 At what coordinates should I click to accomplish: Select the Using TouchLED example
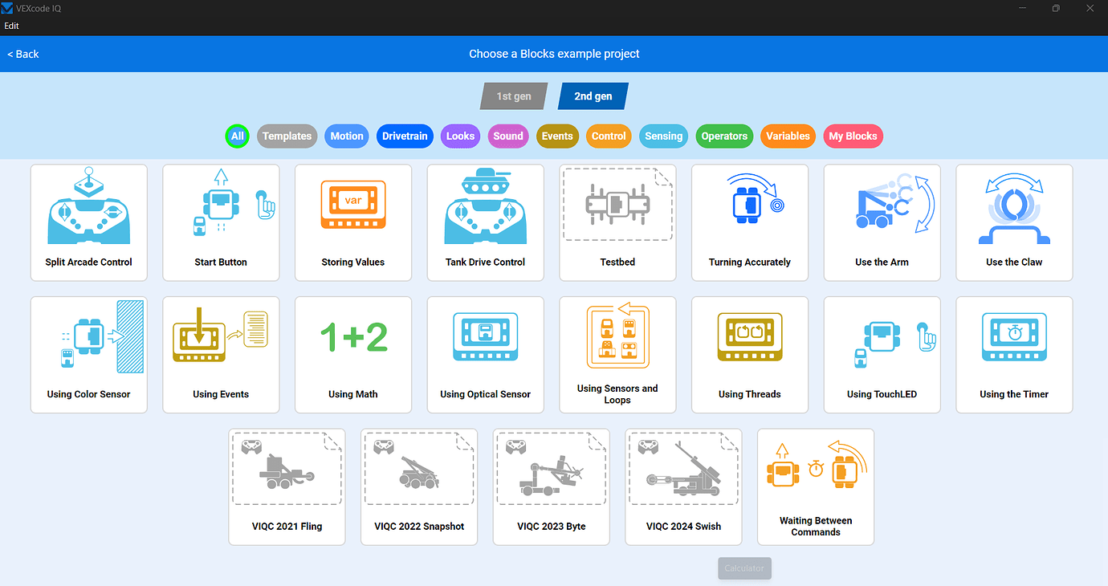[x=882, y=355]
